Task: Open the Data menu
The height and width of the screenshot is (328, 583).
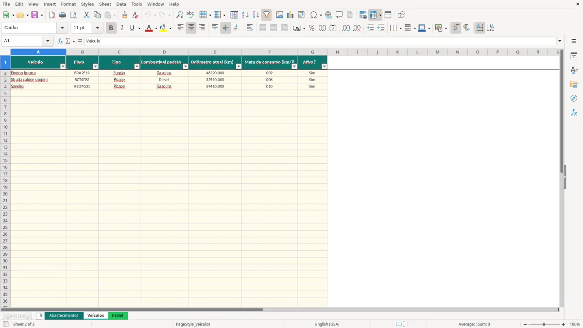Action: pyautogui.click(x=121, y=4)
